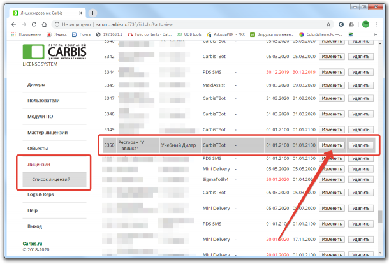This screenshot has height=264, width=389.
Task: Expand the hidden bookmarks overflow chevron
Action: point(378,35)
